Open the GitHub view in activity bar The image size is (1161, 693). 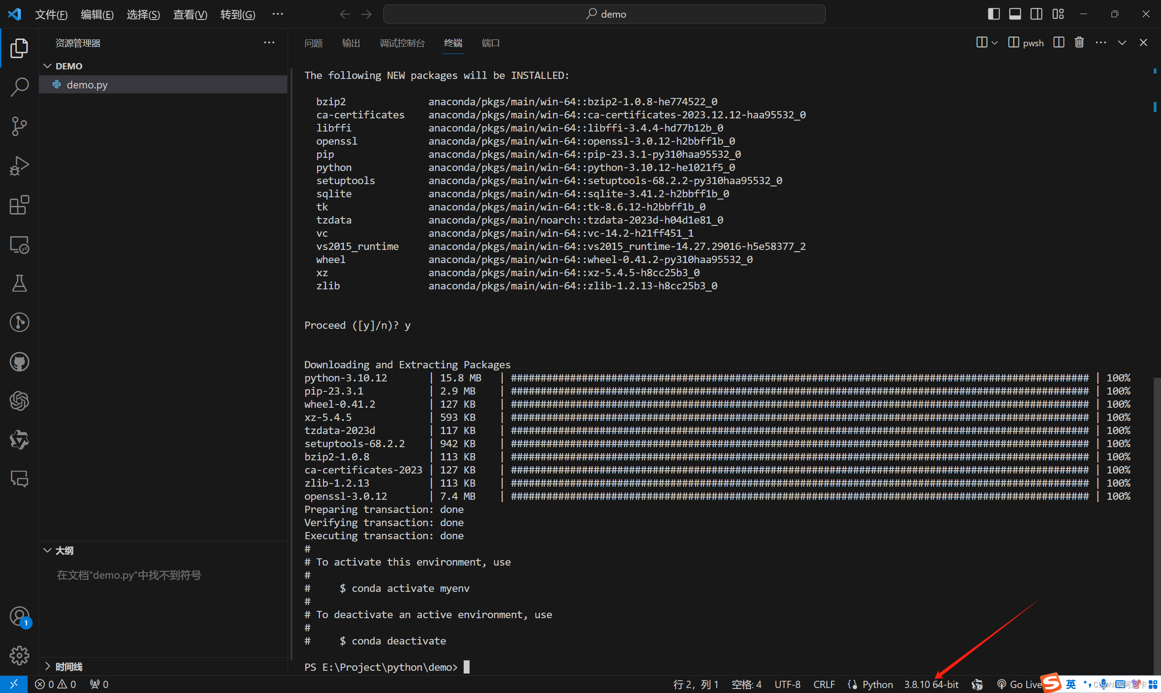pos(19,361)
